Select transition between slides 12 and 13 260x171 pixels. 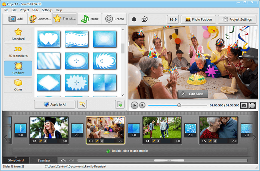77,130
